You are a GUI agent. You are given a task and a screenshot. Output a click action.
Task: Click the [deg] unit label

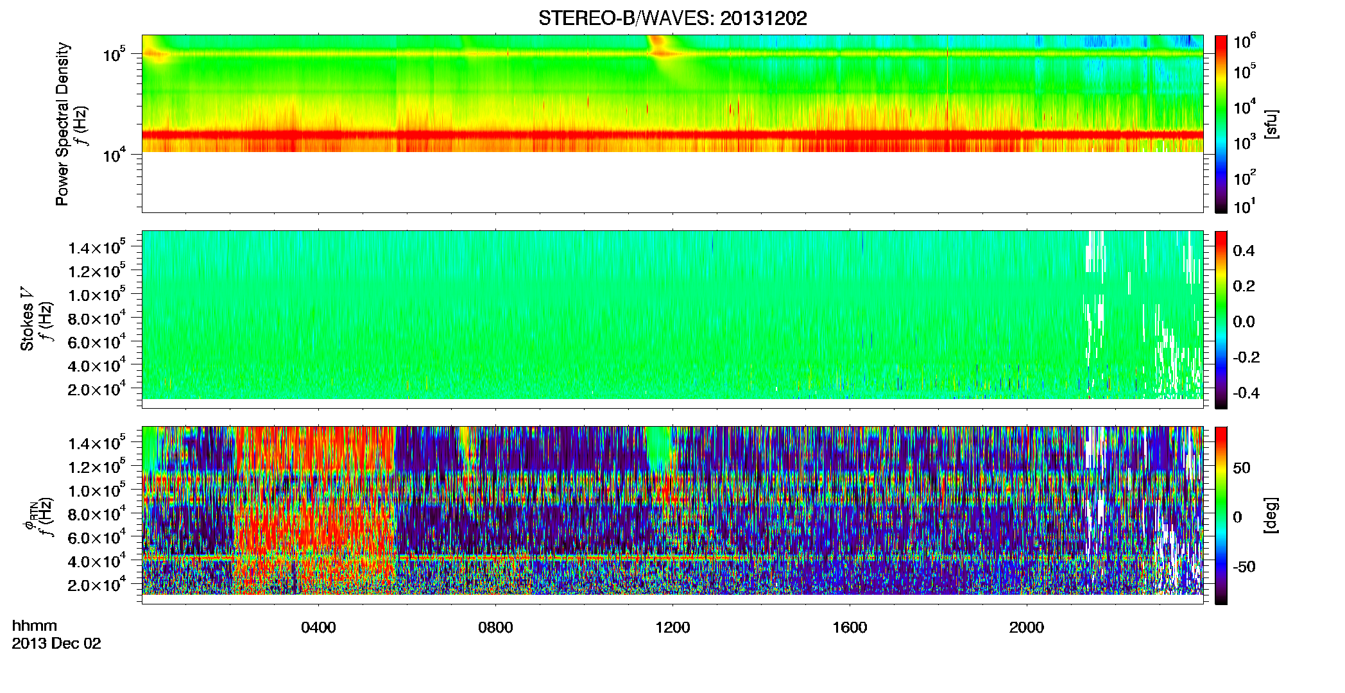[x=1271, y=515]
